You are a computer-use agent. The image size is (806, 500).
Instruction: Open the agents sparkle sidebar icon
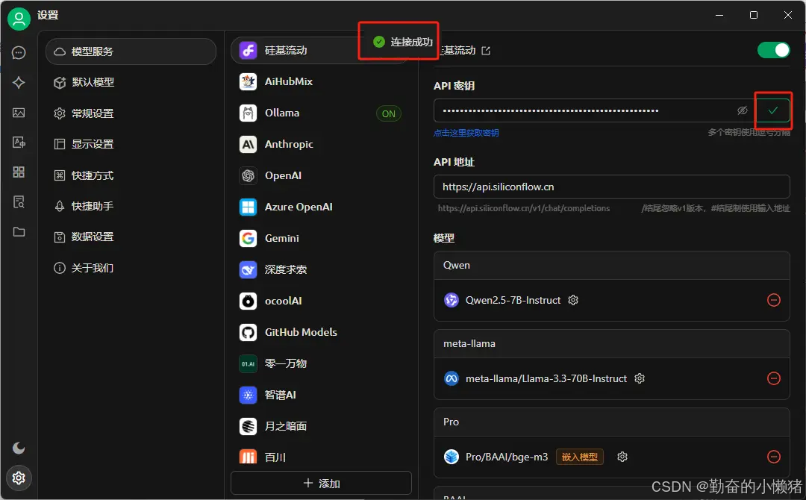[x=19, y=83]
